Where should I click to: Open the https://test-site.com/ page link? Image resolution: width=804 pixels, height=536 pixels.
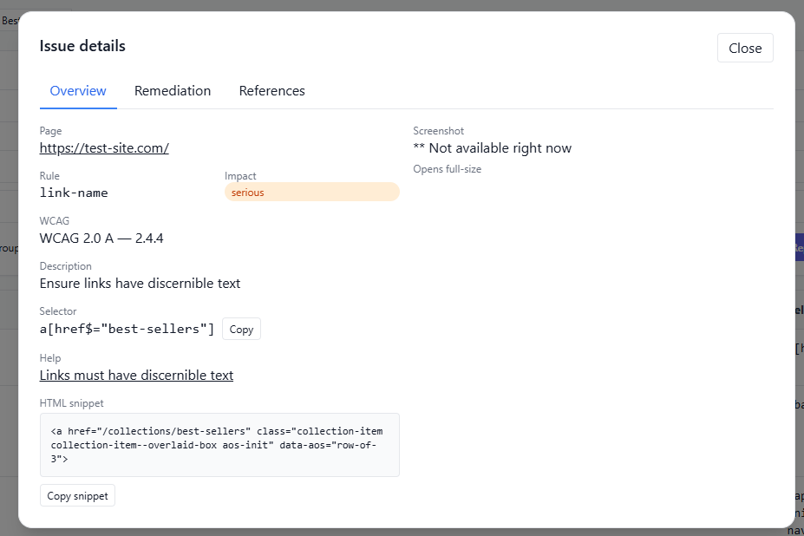point(104,148)
